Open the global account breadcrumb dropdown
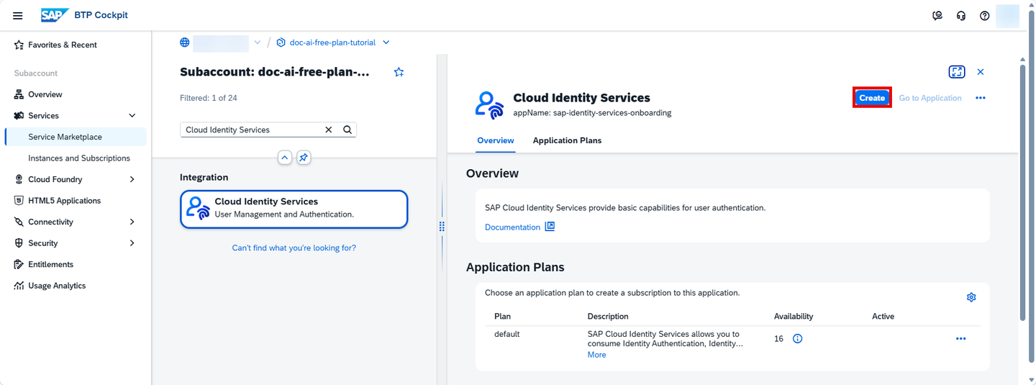Image resolution: width=1036 pixels, height=385 pixels. [258, 42]
